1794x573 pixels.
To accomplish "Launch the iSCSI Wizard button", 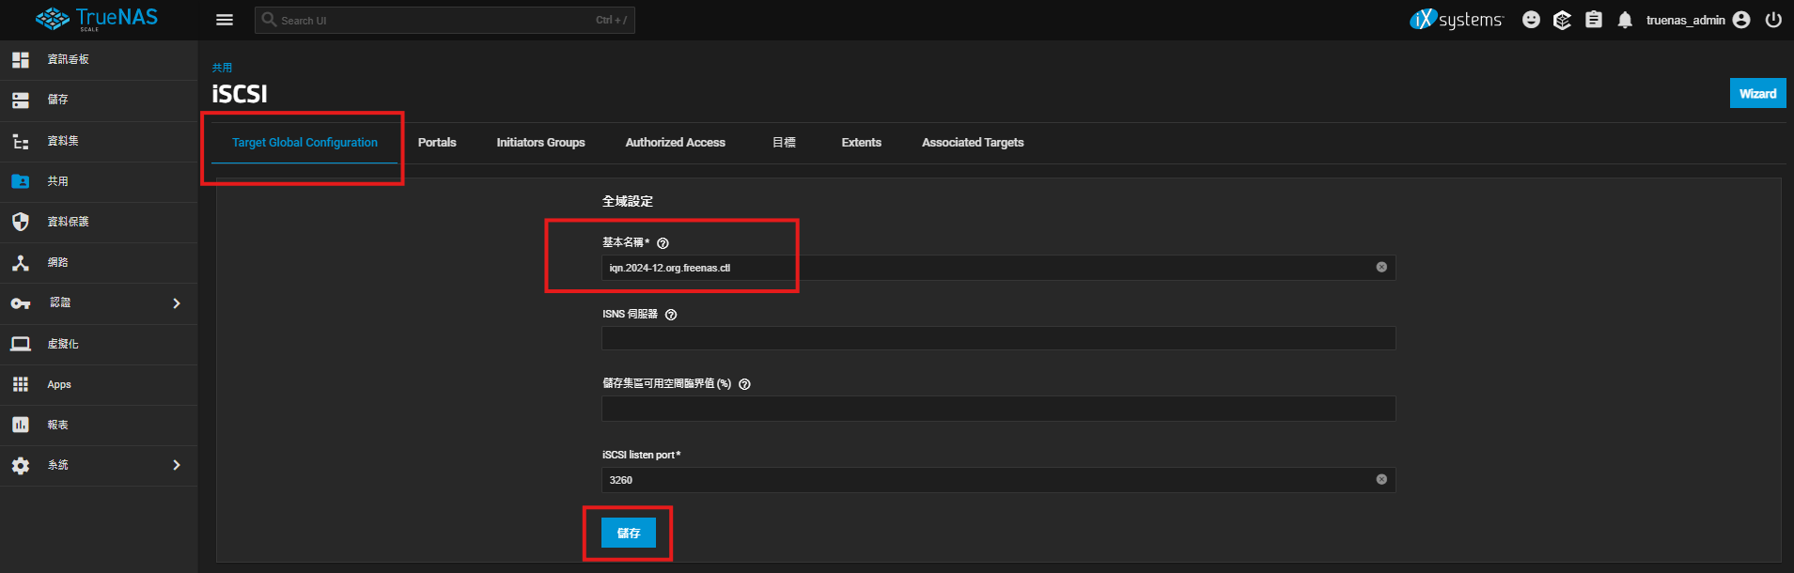I will [1756, 93].
